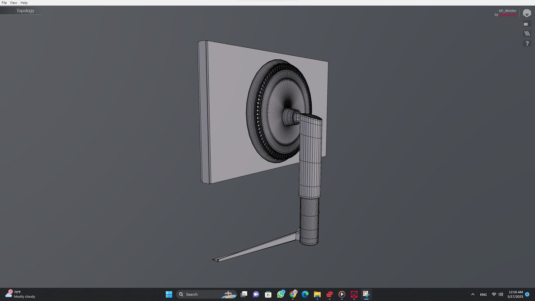Open the author name link in red
Screen dimensions: 535x301
coord(508,15)
